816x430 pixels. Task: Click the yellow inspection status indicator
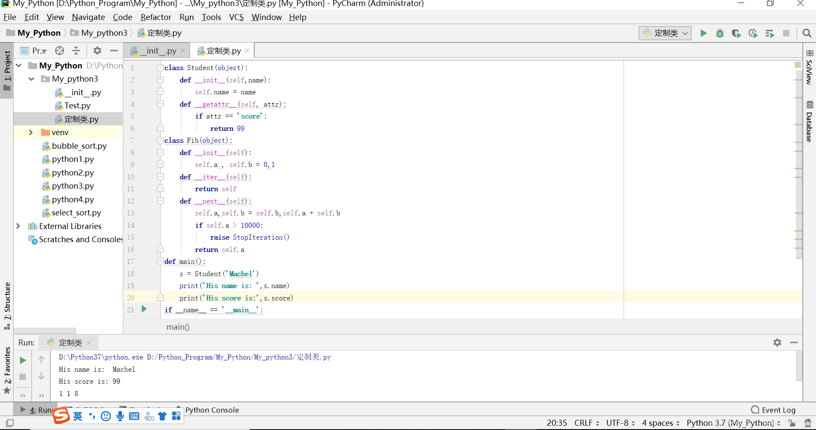click(798, 65)
